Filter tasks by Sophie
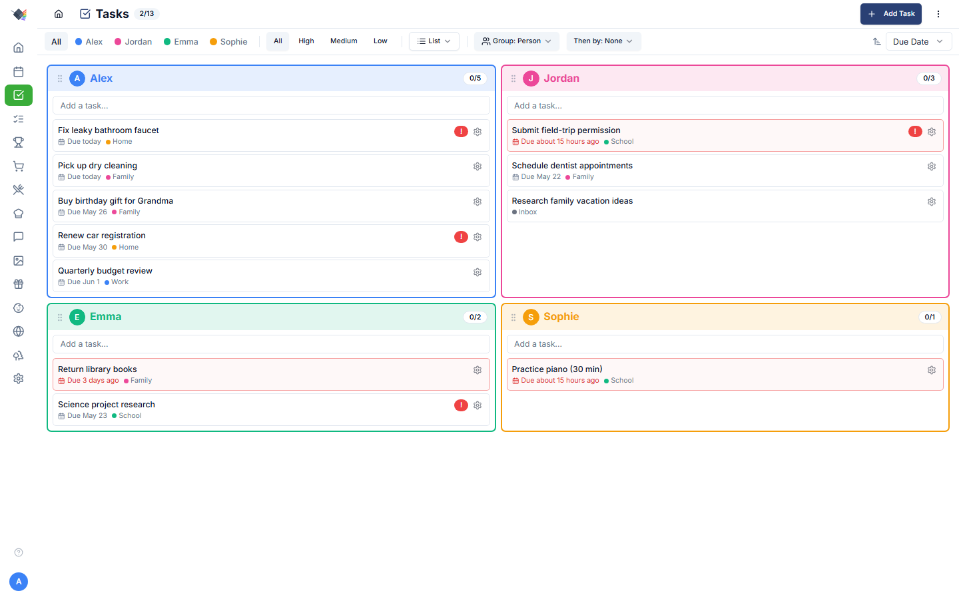Screen dimensions: 959x599 [228, 41]
